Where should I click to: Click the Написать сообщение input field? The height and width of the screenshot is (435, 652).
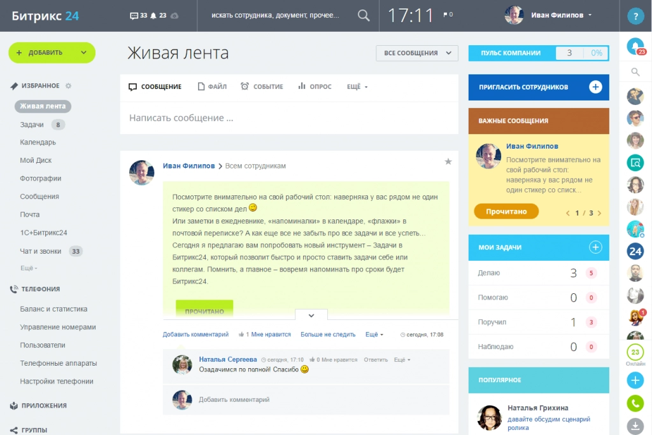(289, 118)
